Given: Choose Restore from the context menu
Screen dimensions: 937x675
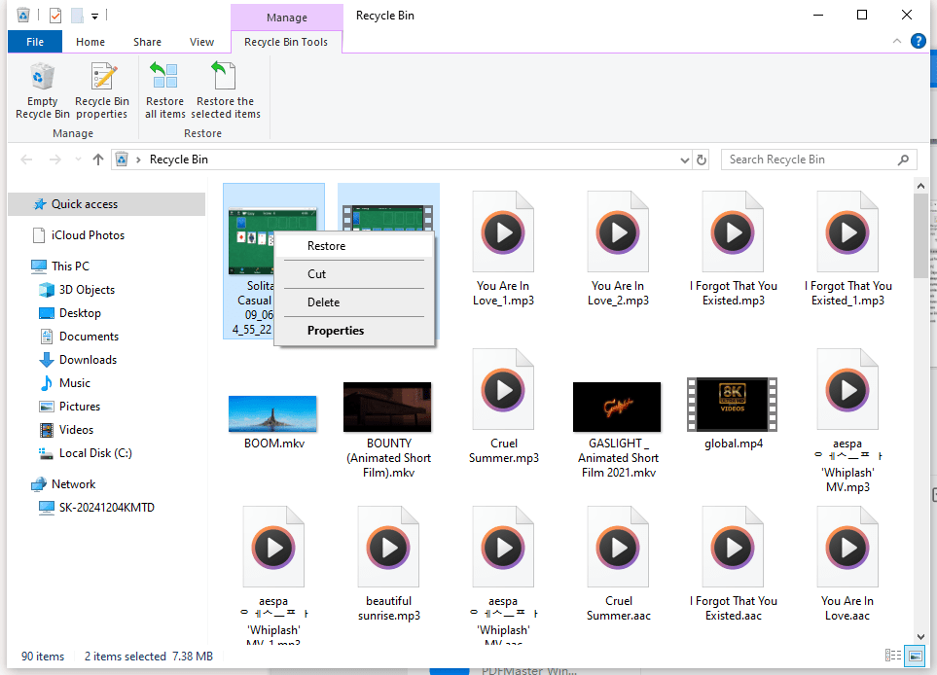Looking at the screenshot, I should [x=326, y=246].
